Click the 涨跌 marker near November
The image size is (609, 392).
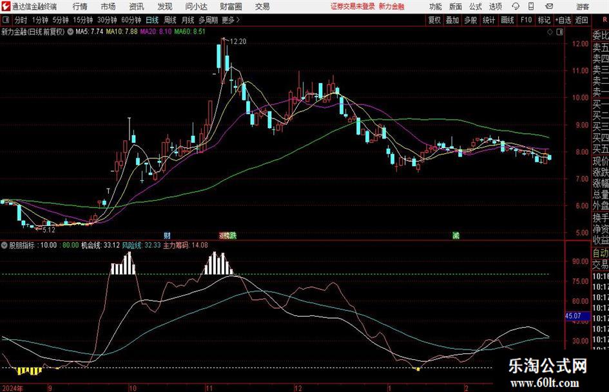tap(227, 236)
